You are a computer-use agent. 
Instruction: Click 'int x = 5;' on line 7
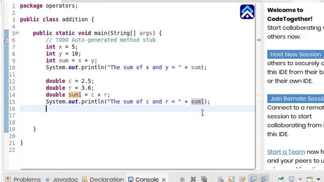coord(62,47)
